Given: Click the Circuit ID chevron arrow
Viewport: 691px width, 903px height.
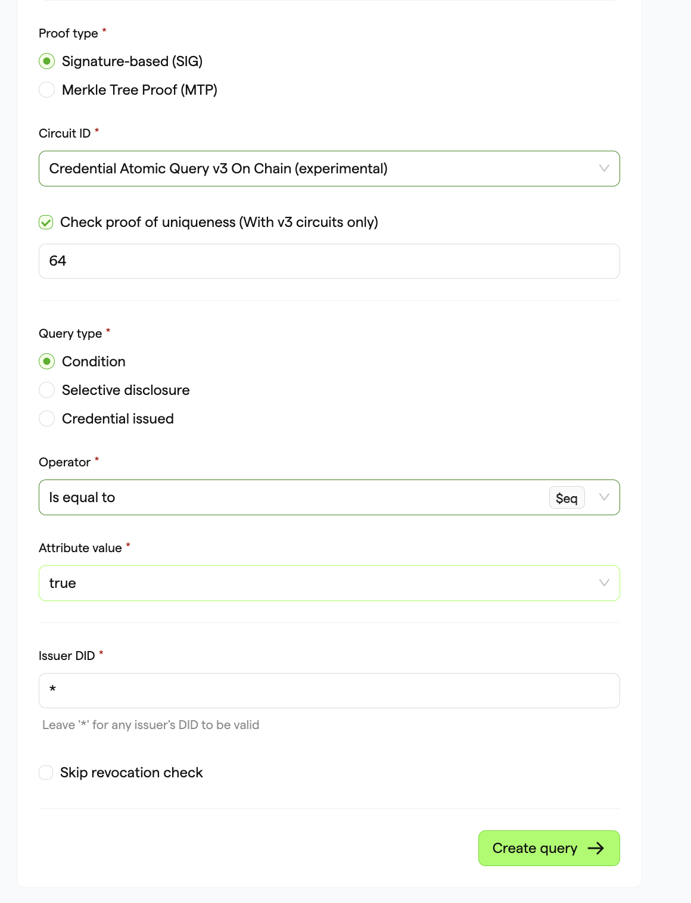Looking at the screenshot, I should [604, 169].
